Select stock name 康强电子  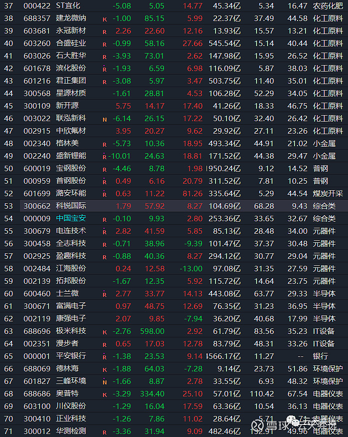71,318
